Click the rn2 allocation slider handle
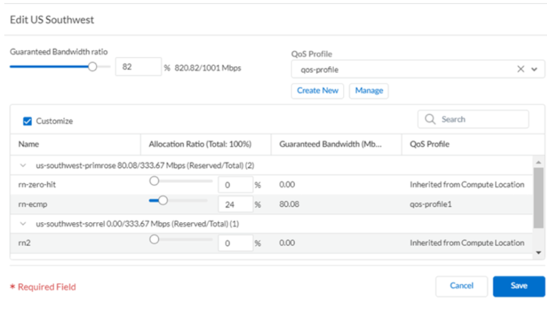 [154, 239]
